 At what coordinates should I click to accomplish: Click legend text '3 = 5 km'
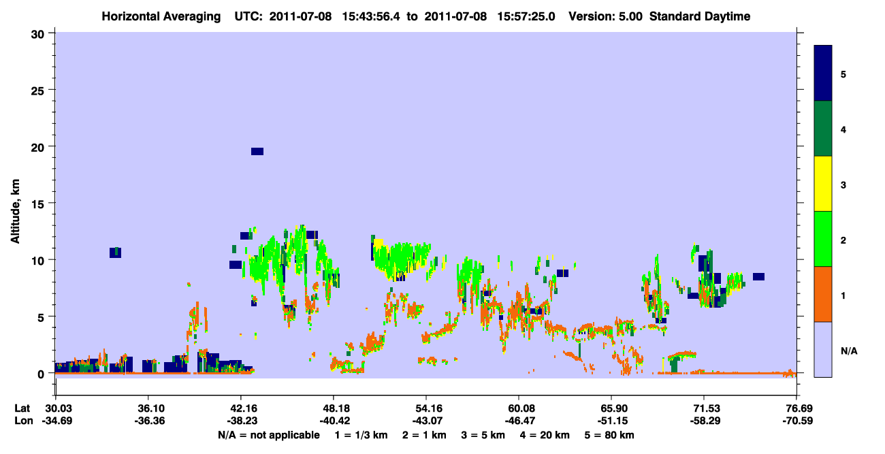pos(484,435)
